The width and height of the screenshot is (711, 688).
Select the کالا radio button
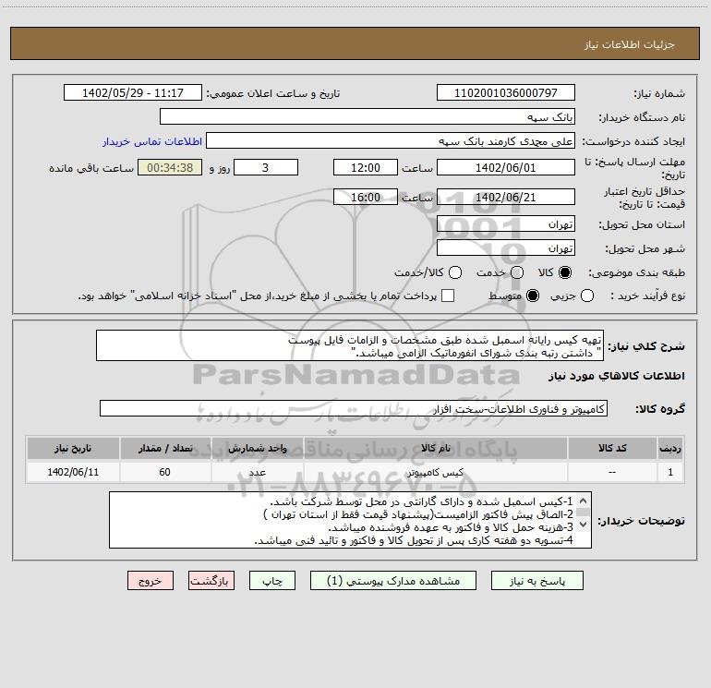point(565,272)
